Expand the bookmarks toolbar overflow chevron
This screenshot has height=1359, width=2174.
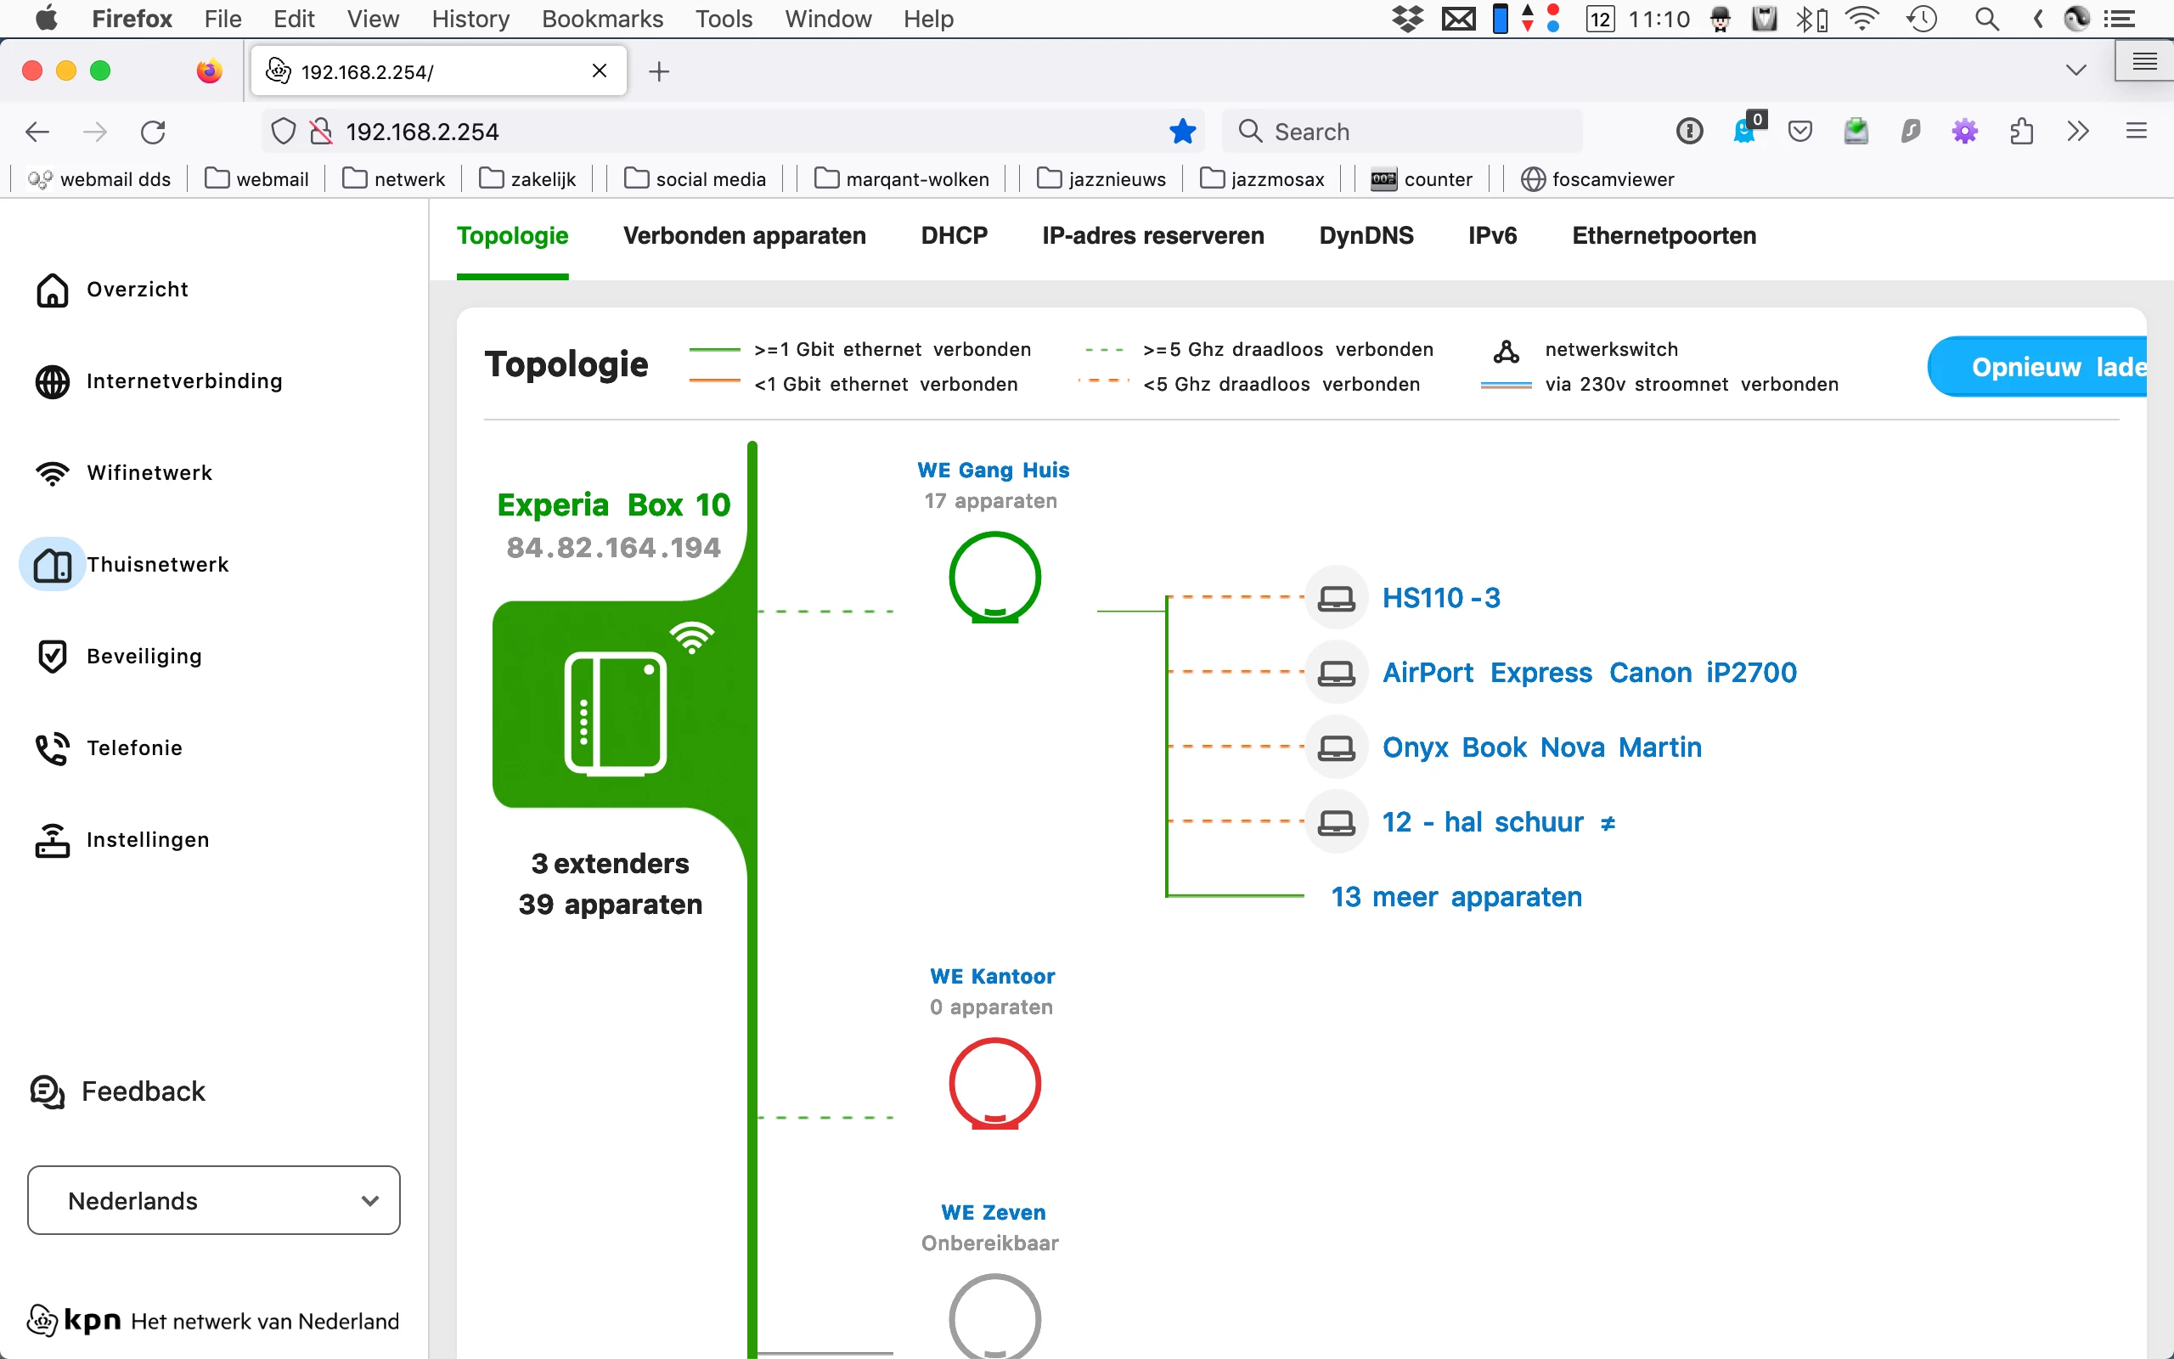click(x=2077, y=133)
